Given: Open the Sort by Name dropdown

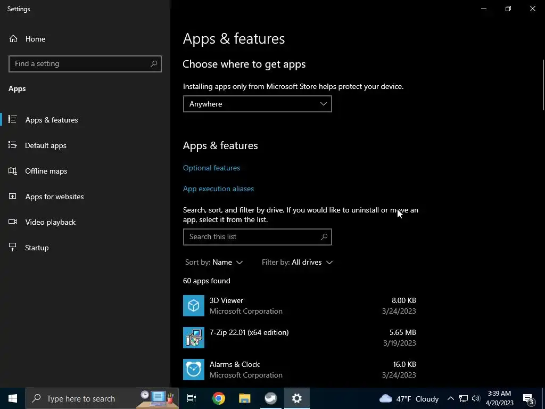Looking at the screenshot, I should click(214, 262).
